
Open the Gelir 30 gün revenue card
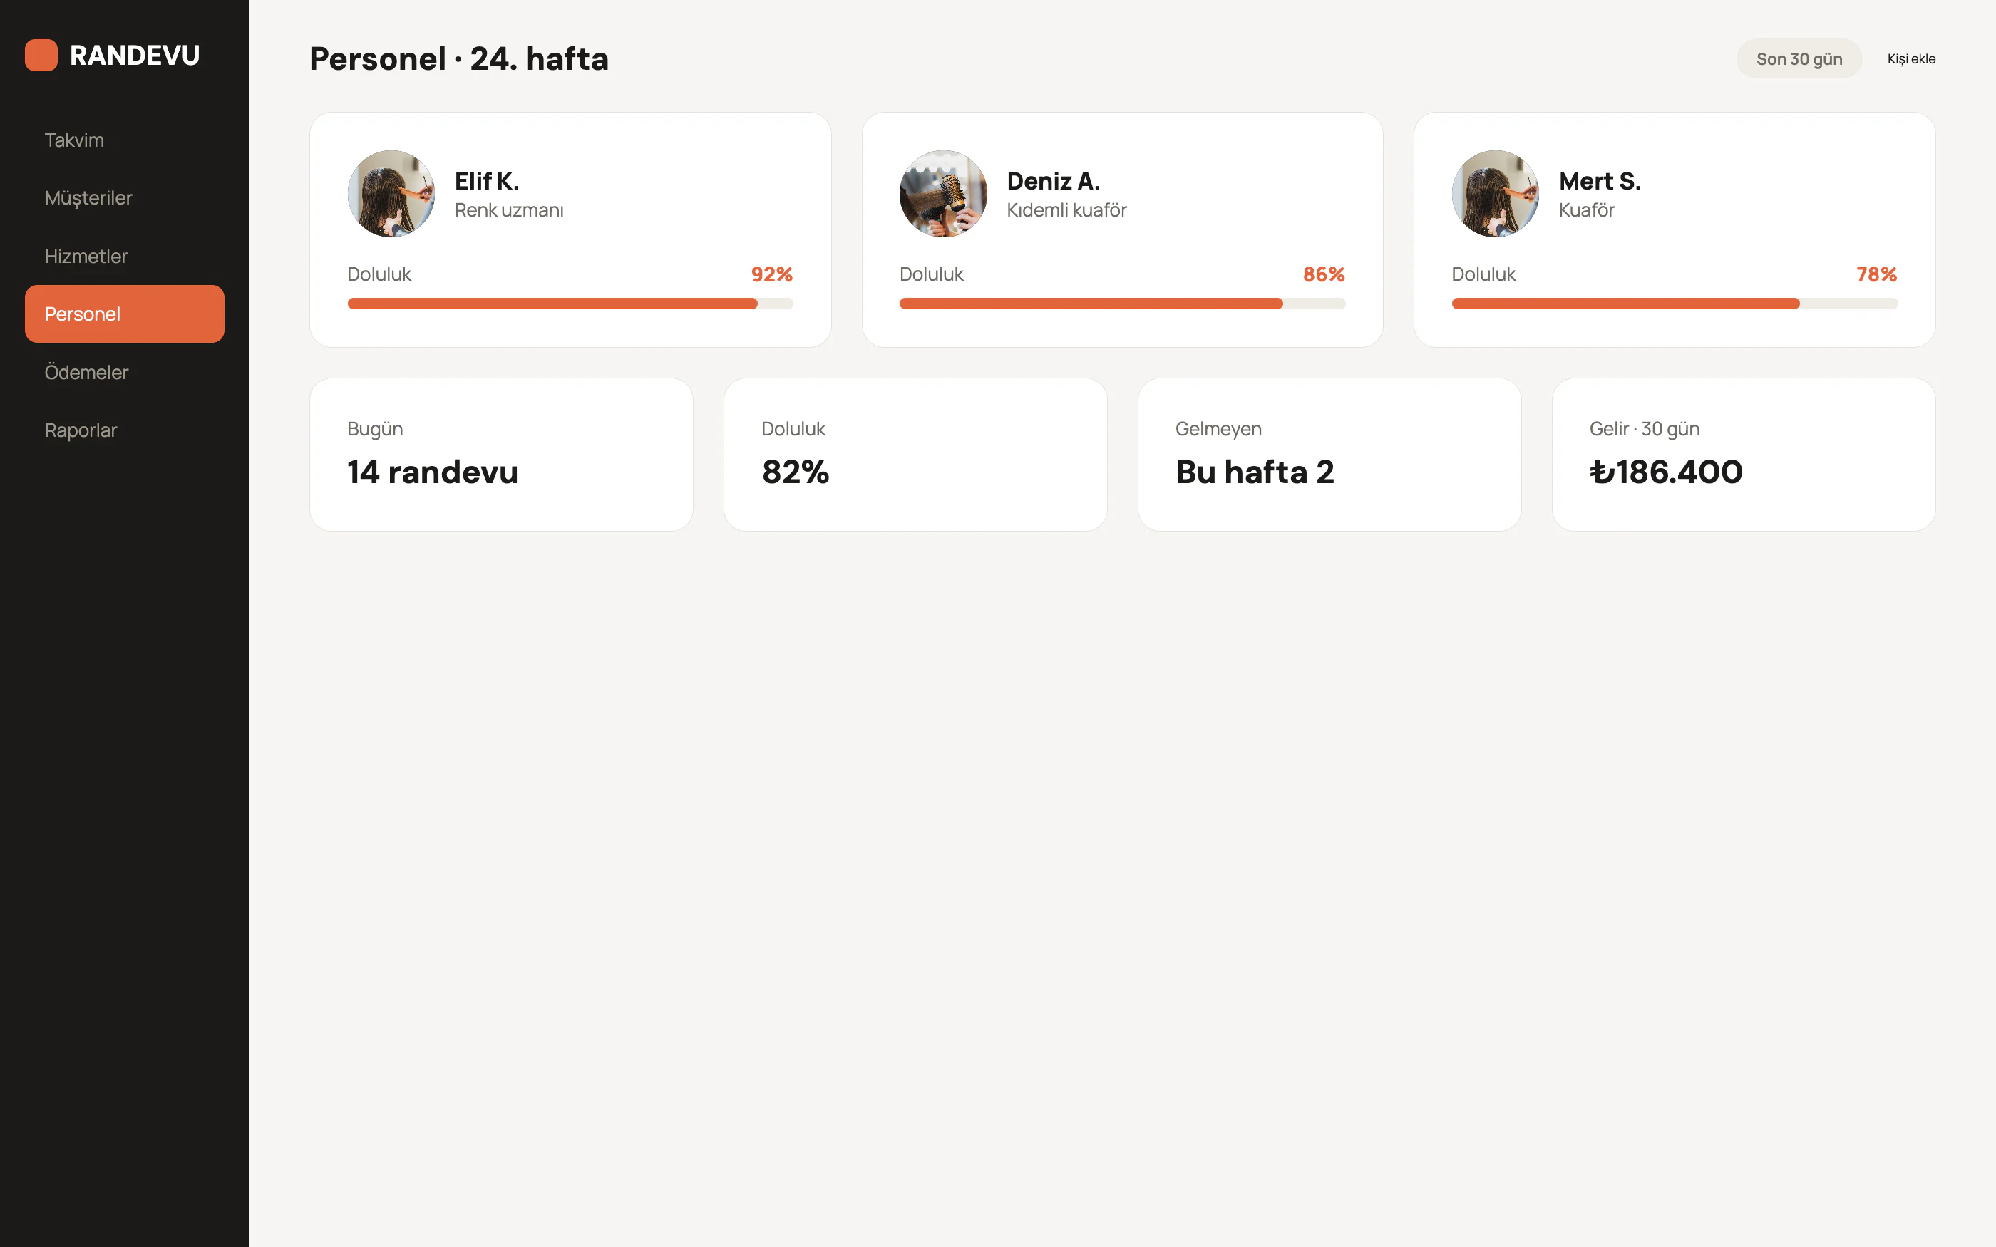[1744, 455]
